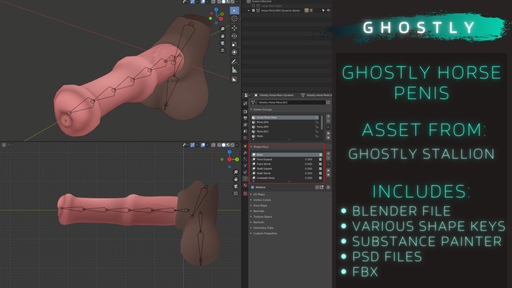512x288 pixels.
Task: Expand the second collection in the outliner
Action: point(249,10)
